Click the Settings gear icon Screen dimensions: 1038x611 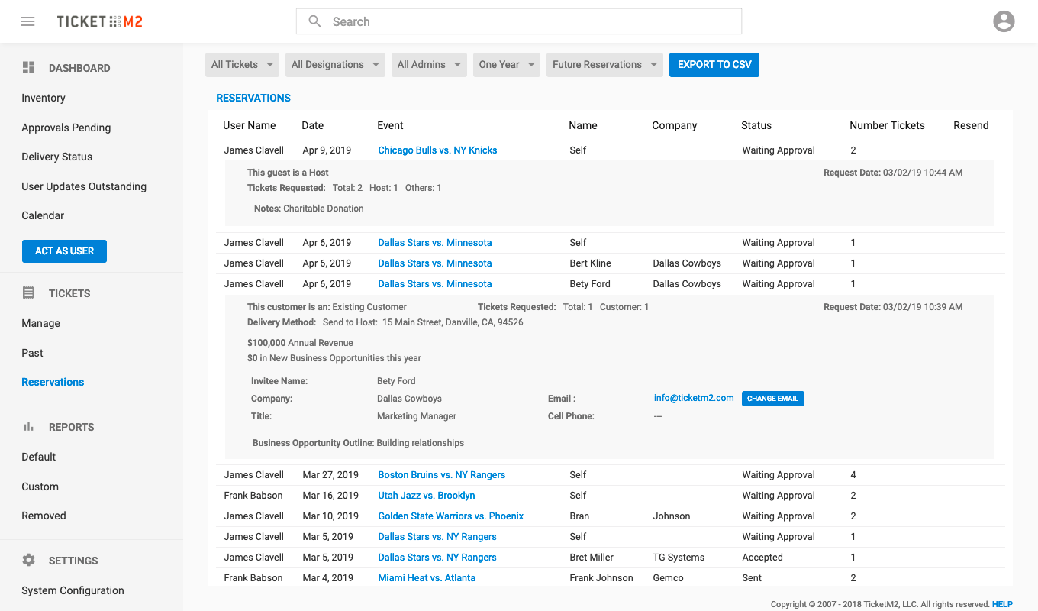click(x=29, y=561)
